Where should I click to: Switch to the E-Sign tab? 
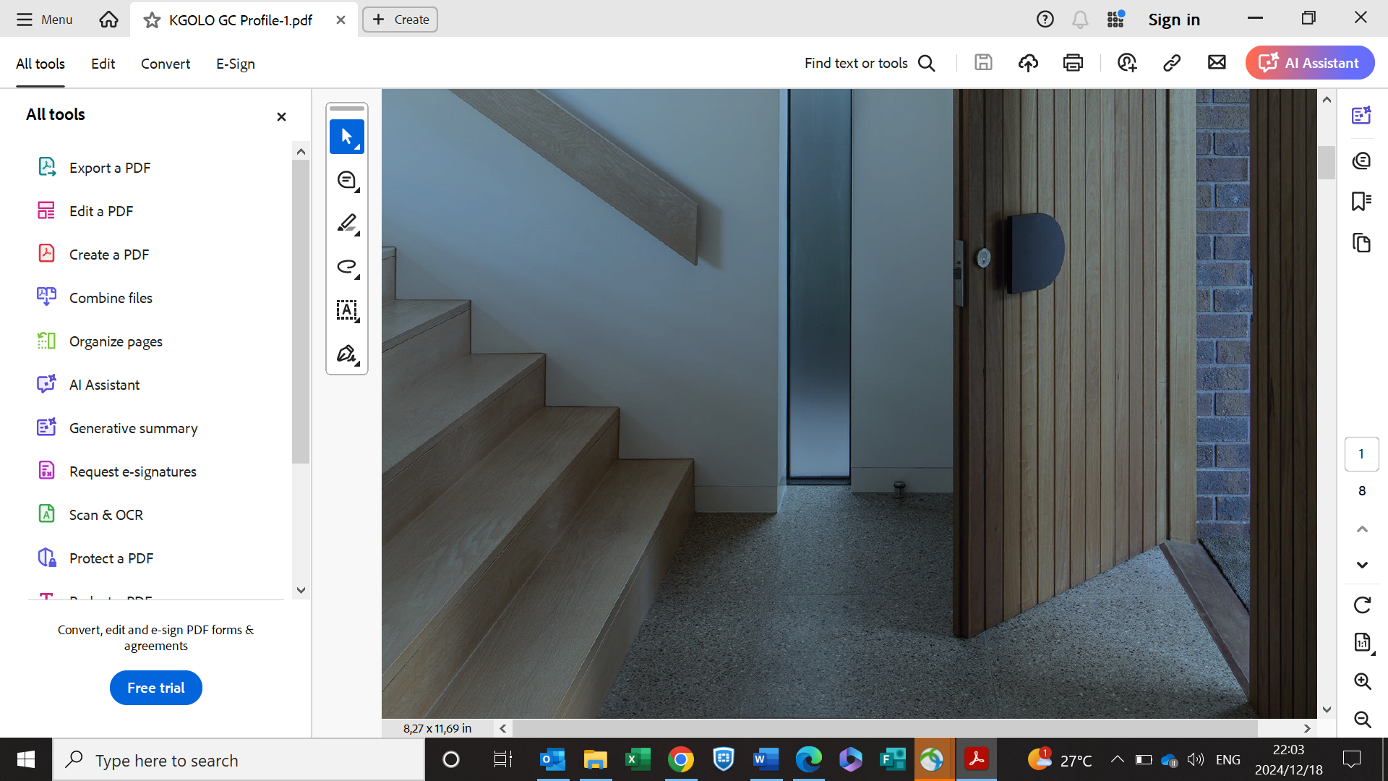pyautogui.click(x=235, y=64)
